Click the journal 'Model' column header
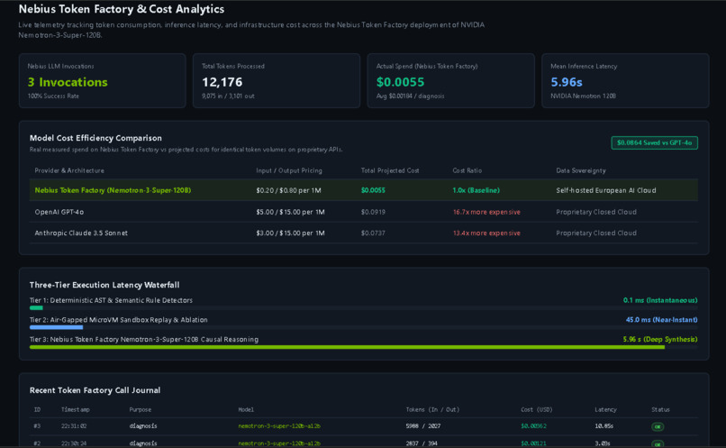 246,409
